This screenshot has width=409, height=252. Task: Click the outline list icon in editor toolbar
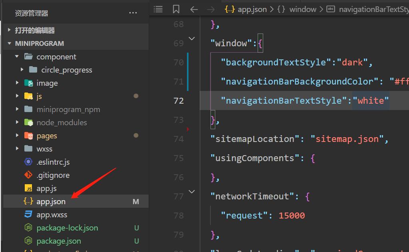coord(159,9)
